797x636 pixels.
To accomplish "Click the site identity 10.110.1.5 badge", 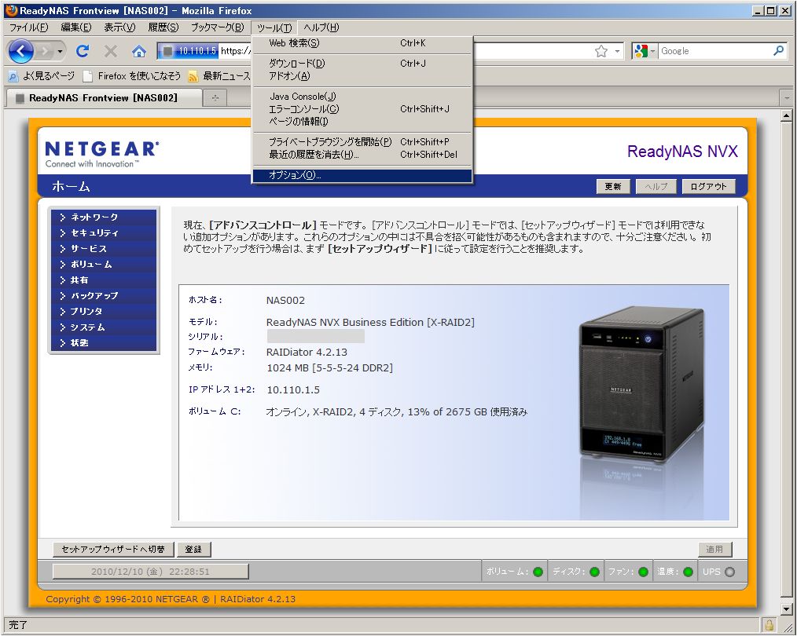I will pyautogui.click(x=189, y=51).
